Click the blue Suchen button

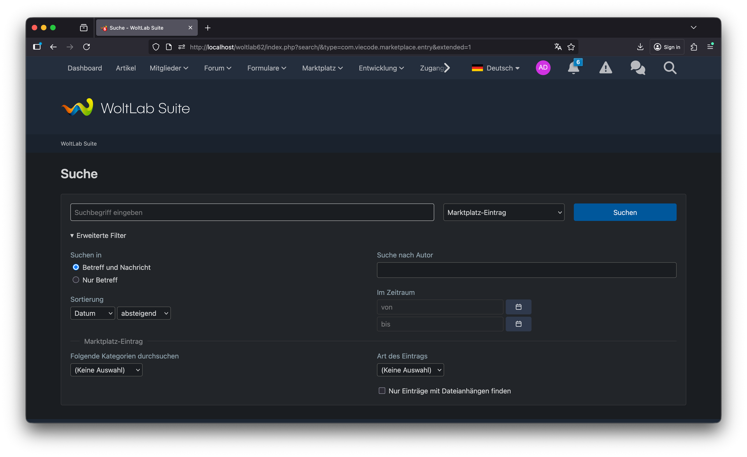click(x=624, y=213)
